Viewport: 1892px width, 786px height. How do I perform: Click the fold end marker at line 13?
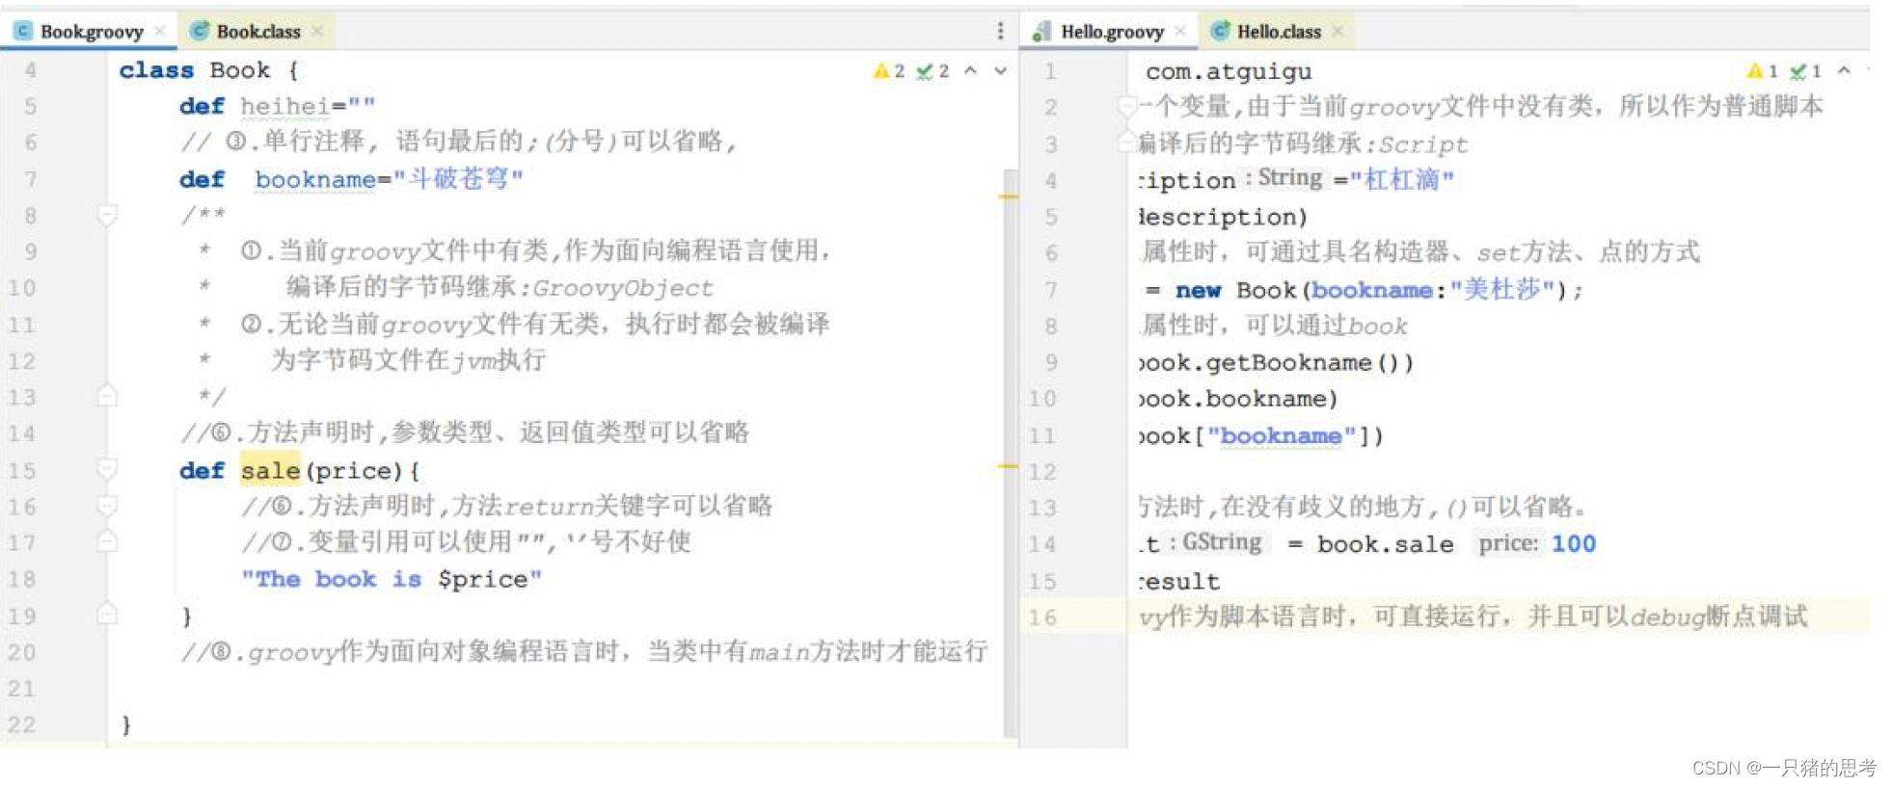pyautogui.click(x=107, y=396)
